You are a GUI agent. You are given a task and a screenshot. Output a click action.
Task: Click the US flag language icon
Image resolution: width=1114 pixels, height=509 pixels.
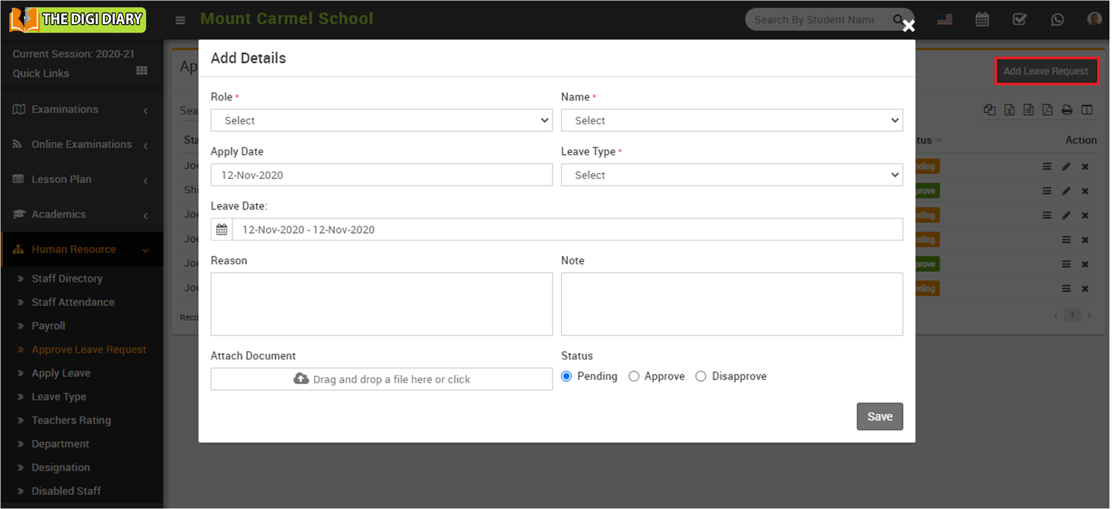point(945,20)
